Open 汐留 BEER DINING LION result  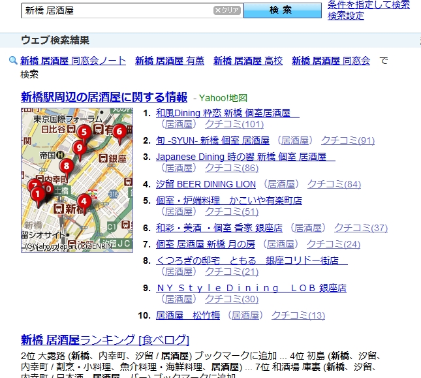point(206,184)
